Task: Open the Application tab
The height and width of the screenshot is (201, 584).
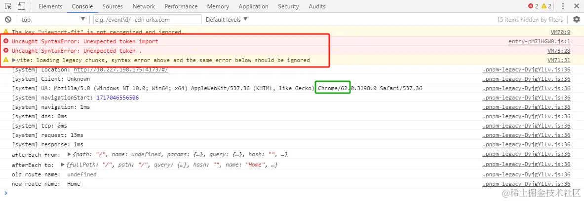Action: click(253, 6)
